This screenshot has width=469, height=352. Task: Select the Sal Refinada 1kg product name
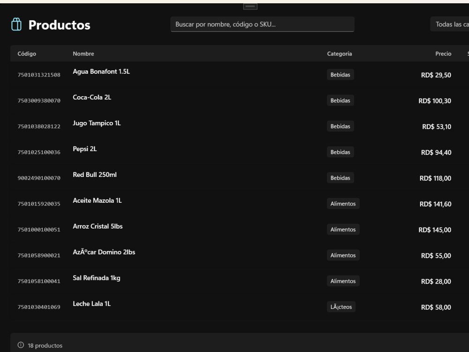tap(96, 278)
